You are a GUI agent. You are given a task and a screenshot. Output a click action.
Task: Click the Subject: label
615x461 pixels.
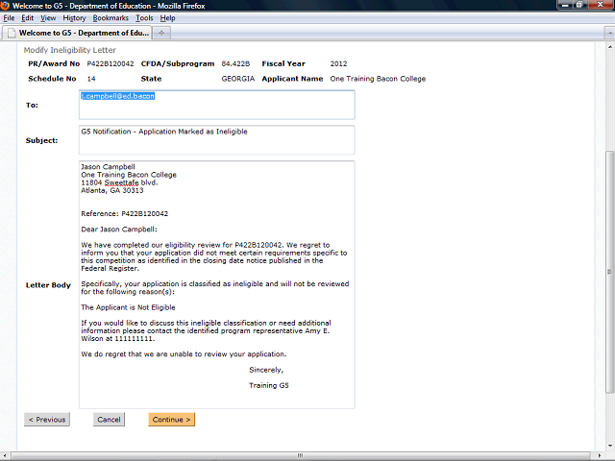coord(41,140)
